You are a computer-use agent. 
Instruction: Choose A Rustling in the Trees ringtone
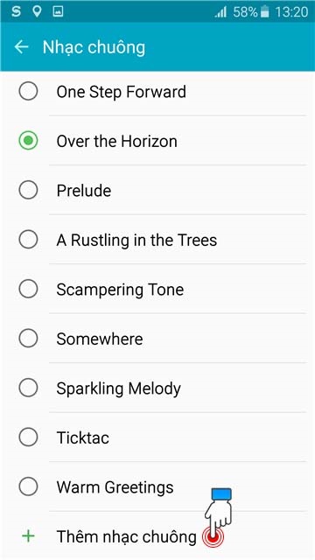point(157,240)
